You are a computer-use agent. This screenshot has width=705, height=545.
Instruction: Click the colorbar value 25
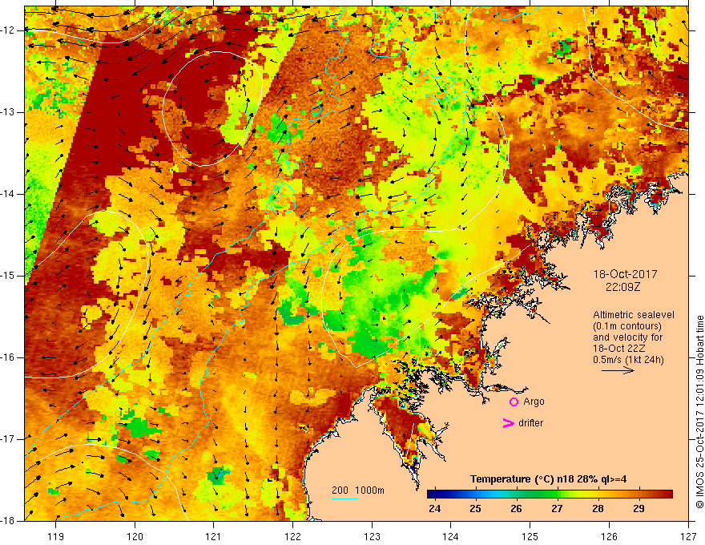pos(475,509)
